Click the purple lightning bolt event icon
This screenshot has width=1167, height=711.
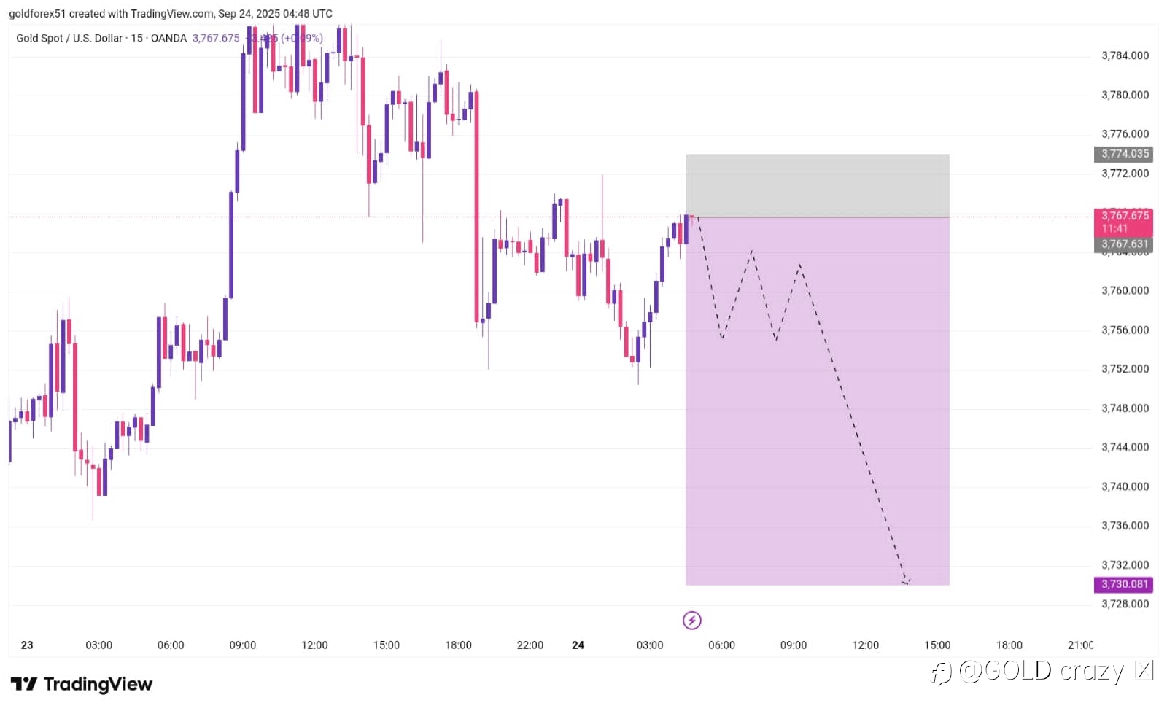[691, 621]
